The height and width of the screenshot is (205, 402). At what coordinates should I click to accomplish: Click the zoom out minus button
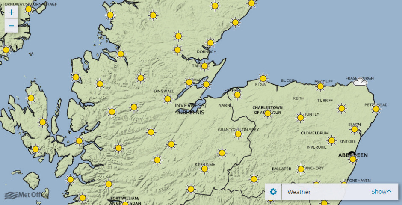(x=11, y=26)
